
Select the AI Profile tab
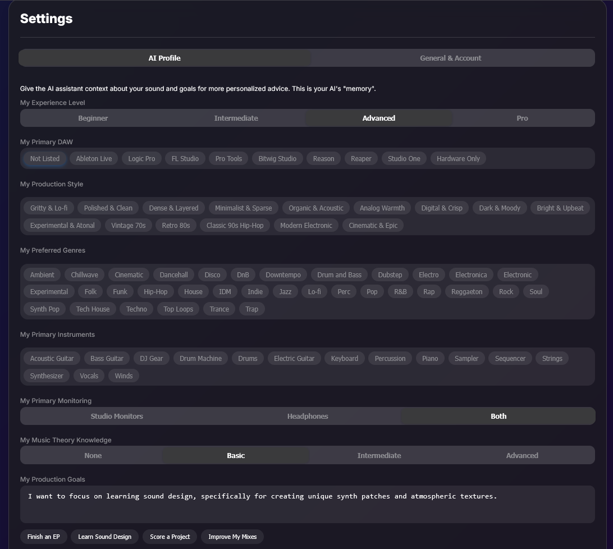(164, 57)
